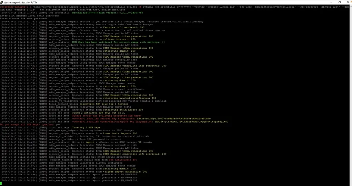Click the green terminal cursor block

coord(1,183)
